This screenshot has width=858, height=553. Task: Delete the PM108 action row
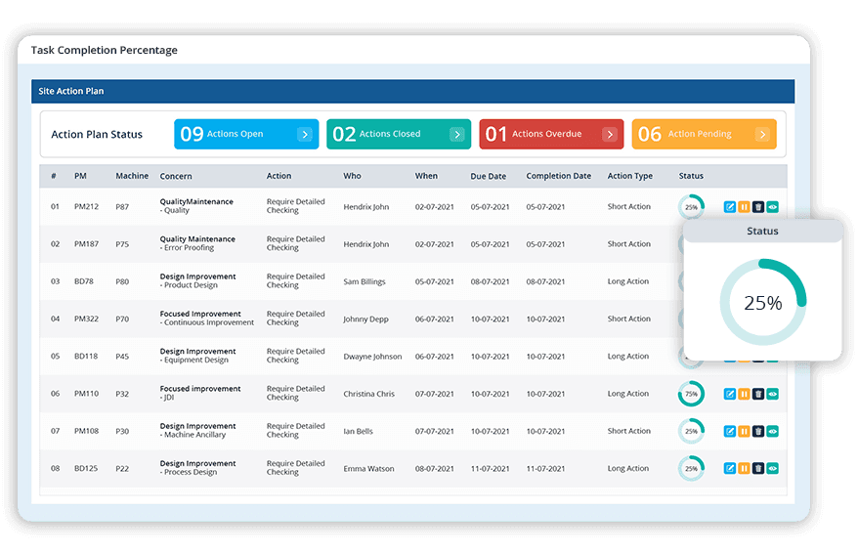click(x=758, y=431)
